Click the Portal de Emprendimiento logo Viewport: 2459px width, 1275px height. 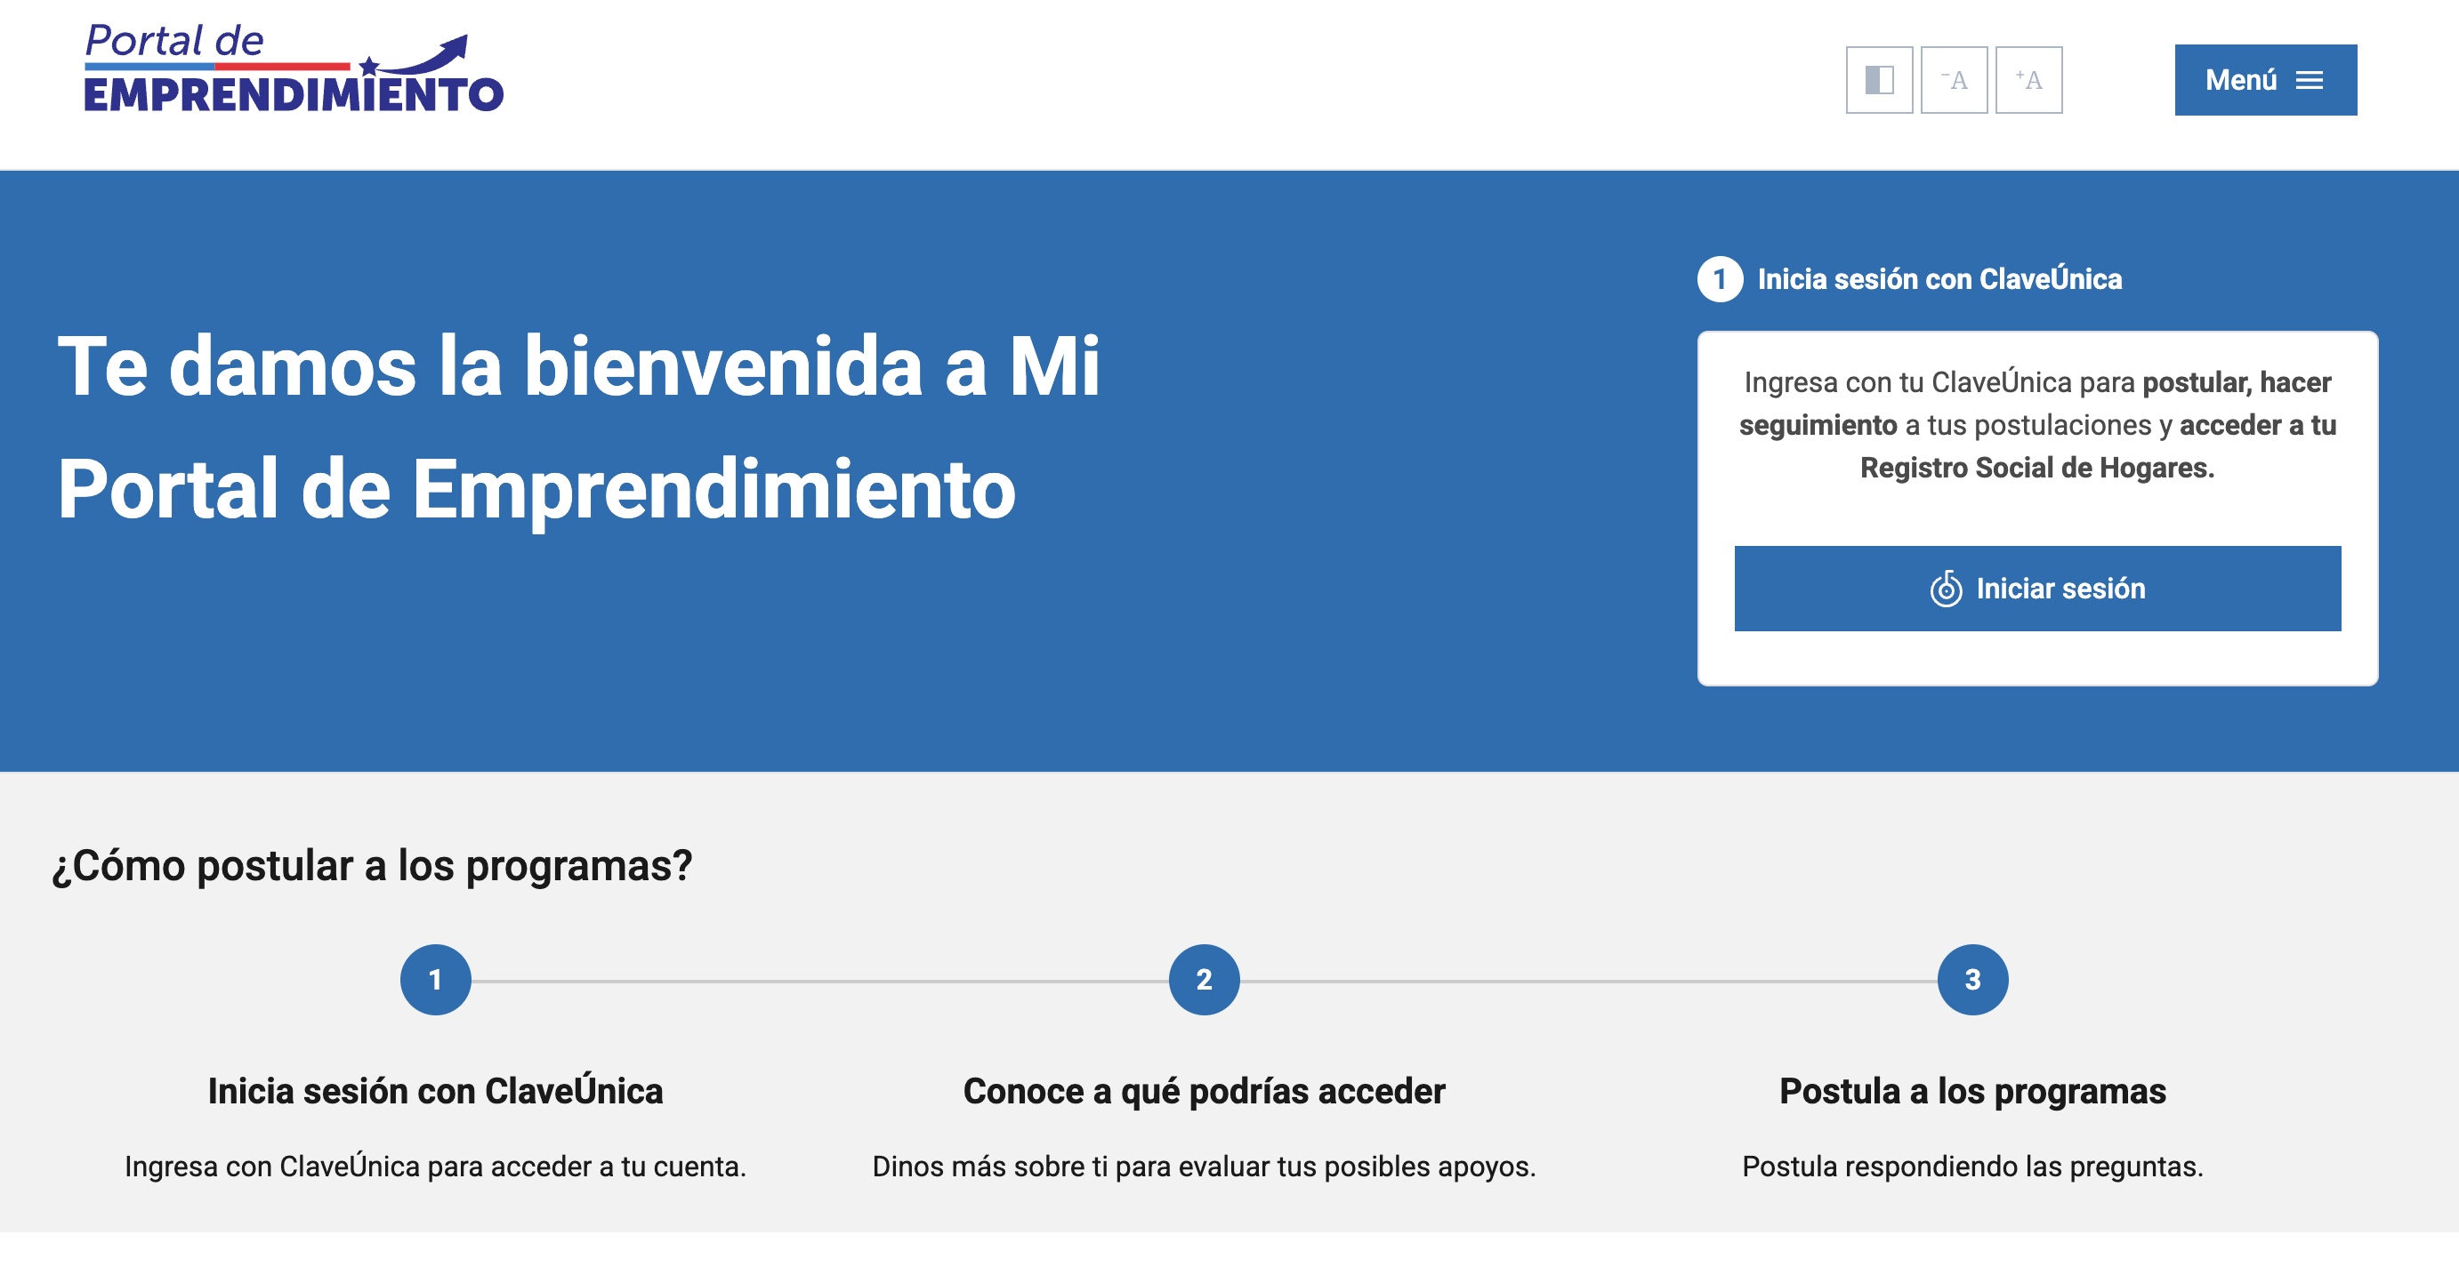coord(294,68)
